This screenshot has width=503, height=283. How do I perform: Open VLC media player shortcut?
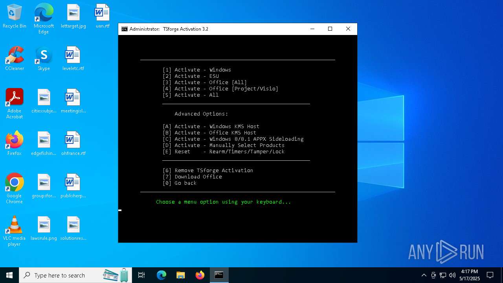tap(15, 231)
